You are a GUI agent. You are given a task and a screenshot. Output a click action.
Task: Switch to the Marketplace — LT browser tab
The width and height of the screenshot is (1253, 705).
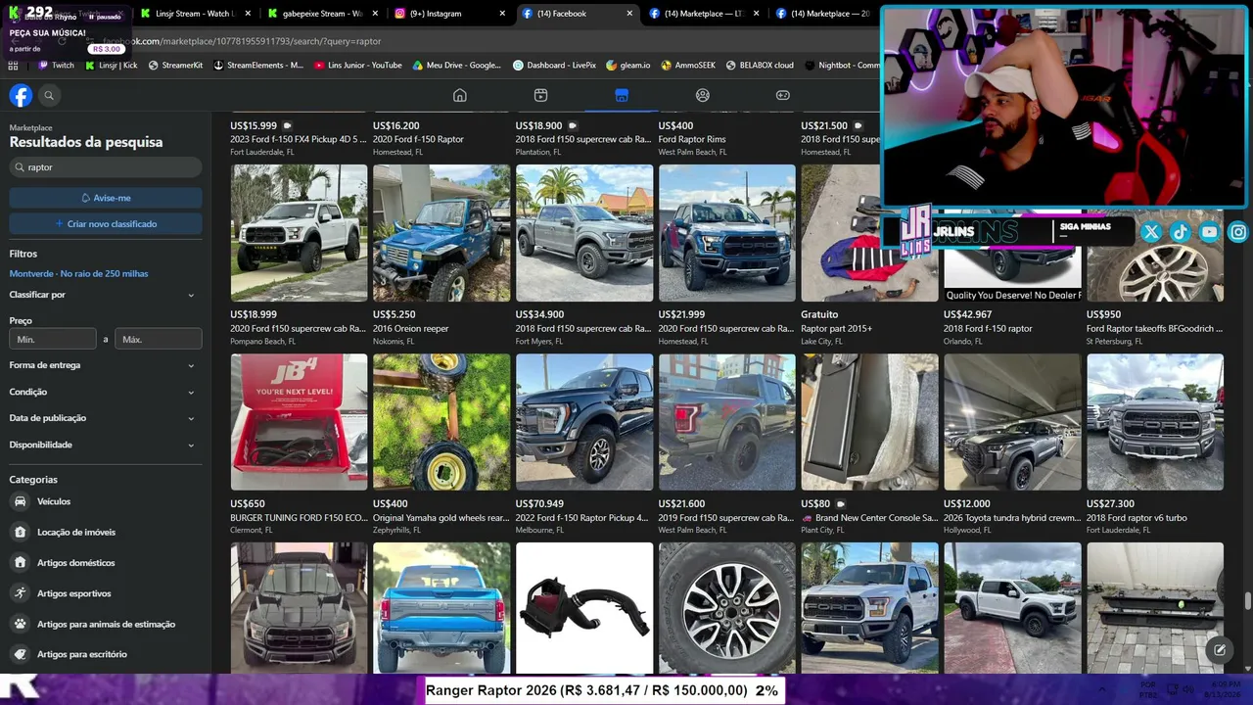[x=704, y=14]
